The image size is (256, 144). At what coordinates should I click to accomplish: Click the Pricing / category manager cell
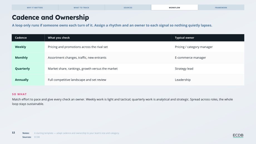[208, 47]
